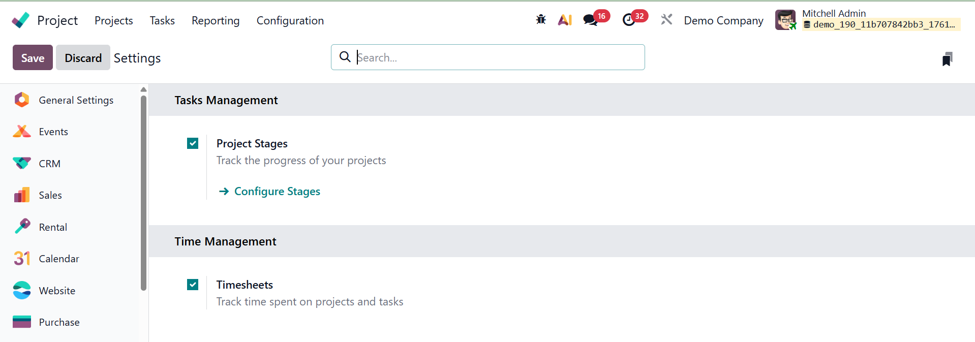Open the activities clock icon
Image resolution: width=975 pixels, height=342 pixels.
click(x=629, y=20)
